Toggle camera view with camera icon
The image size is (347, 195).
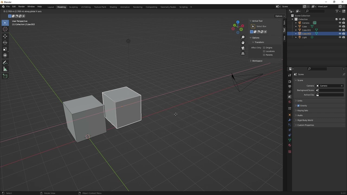243,48
